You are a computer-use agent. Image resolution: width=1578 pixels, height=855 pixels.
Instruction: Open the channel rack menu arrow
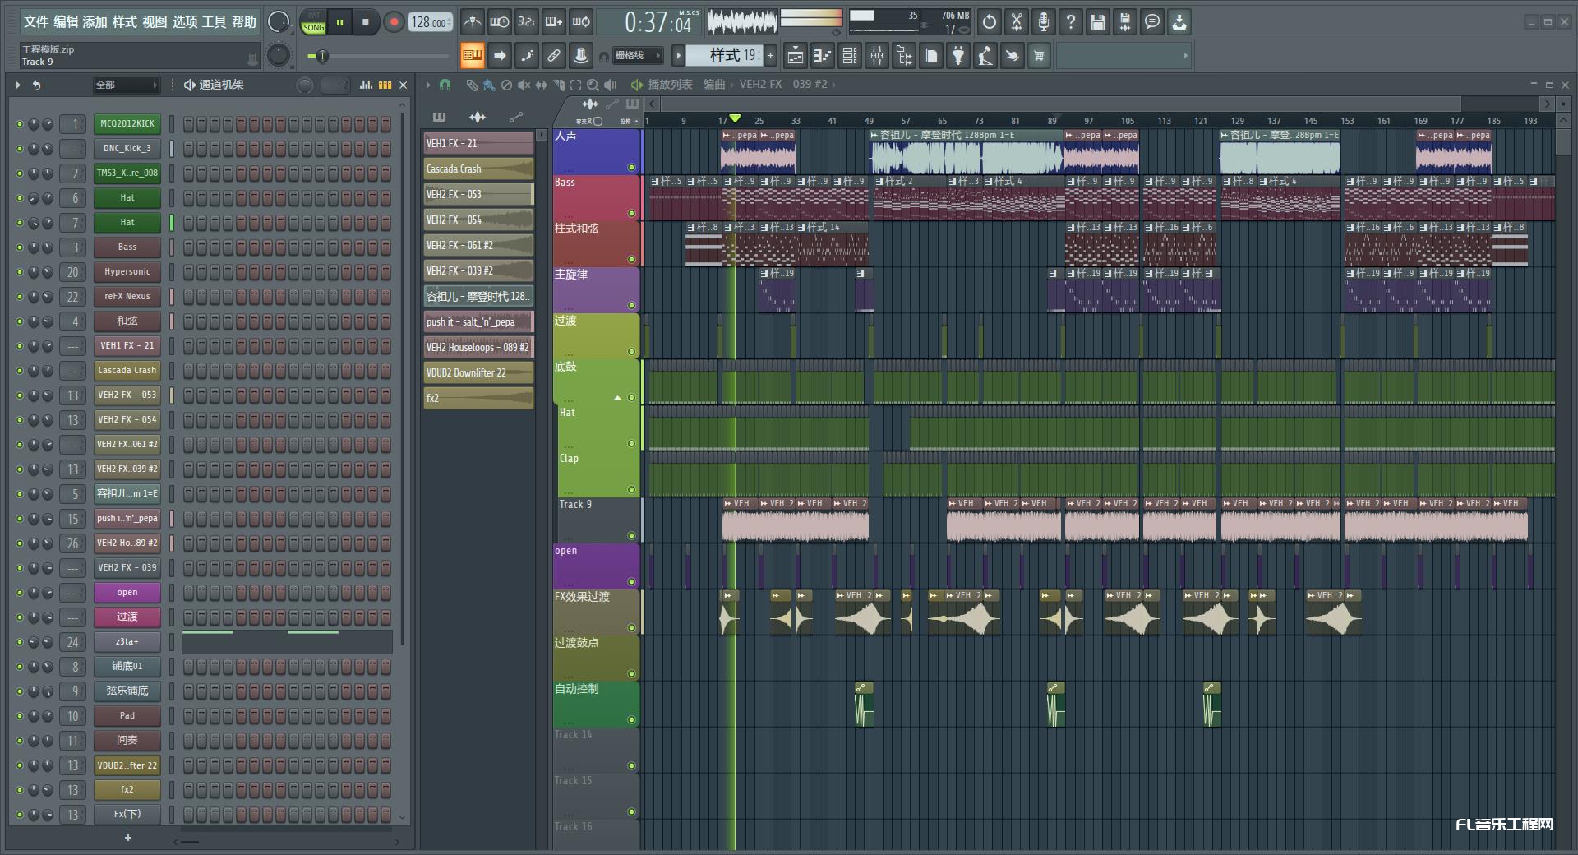18,85
